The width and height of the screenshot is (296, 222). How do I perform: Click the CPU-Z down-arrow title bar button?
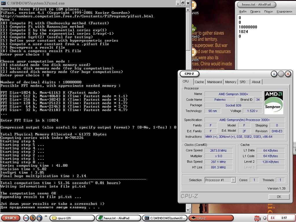(274, 74)
